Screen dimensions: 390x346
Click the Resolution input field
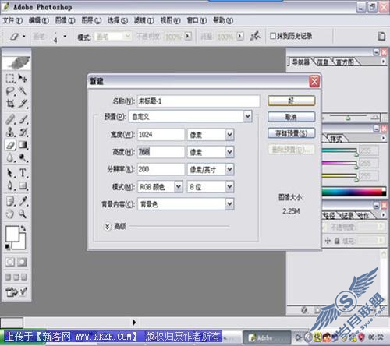(x=161, y=169)
